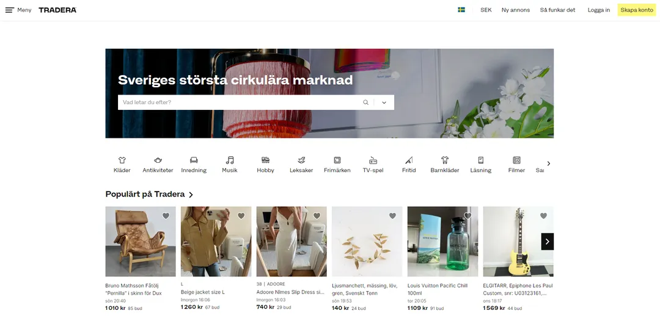The height and width of the screenshot is (316, 660).
Task: Click 'Logga in' link
Action: tap(598, 10)
